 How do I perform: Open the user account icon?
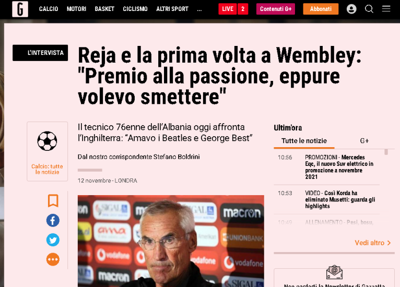click(351, 9)
